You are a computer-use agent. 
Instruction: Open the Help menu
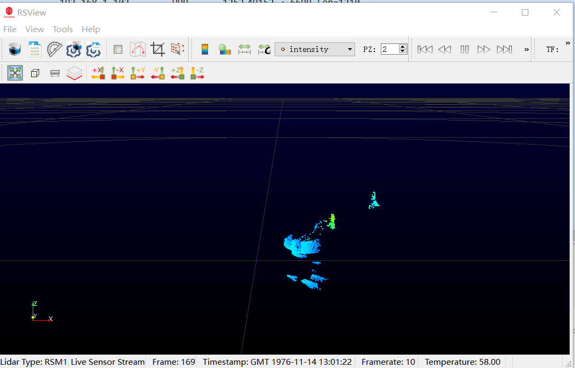coord(91,29)
